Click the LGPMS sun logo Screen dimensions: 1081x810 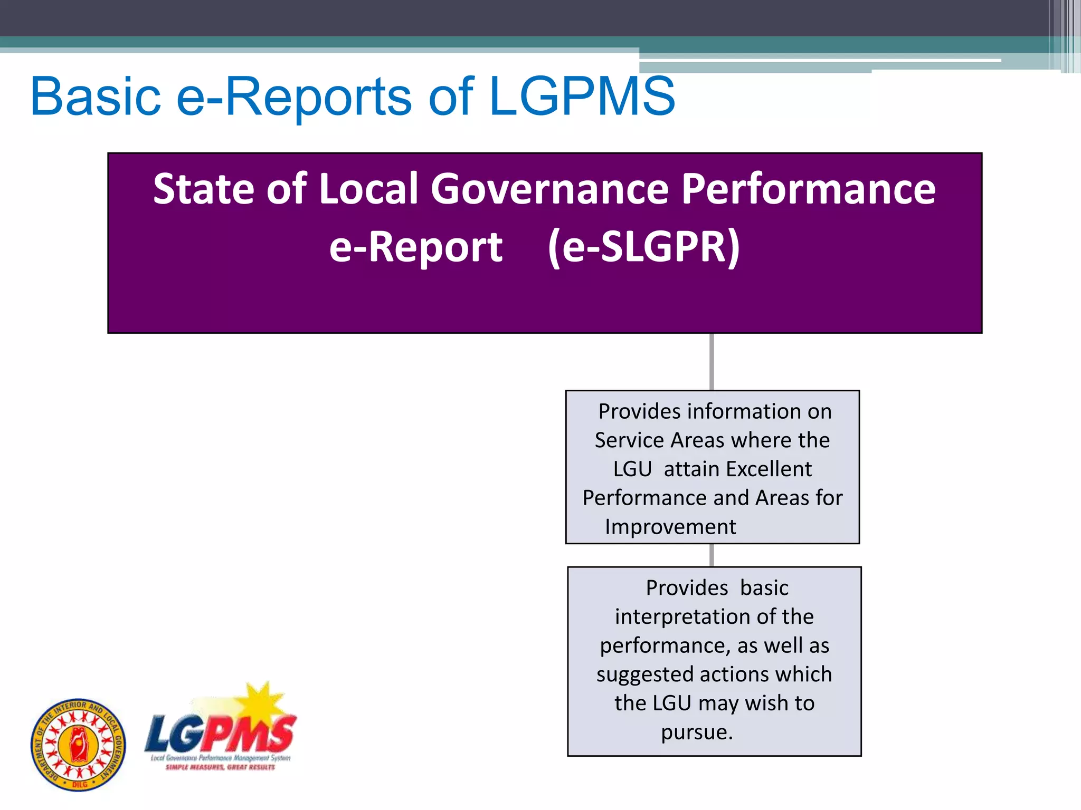tap(221, 726)
